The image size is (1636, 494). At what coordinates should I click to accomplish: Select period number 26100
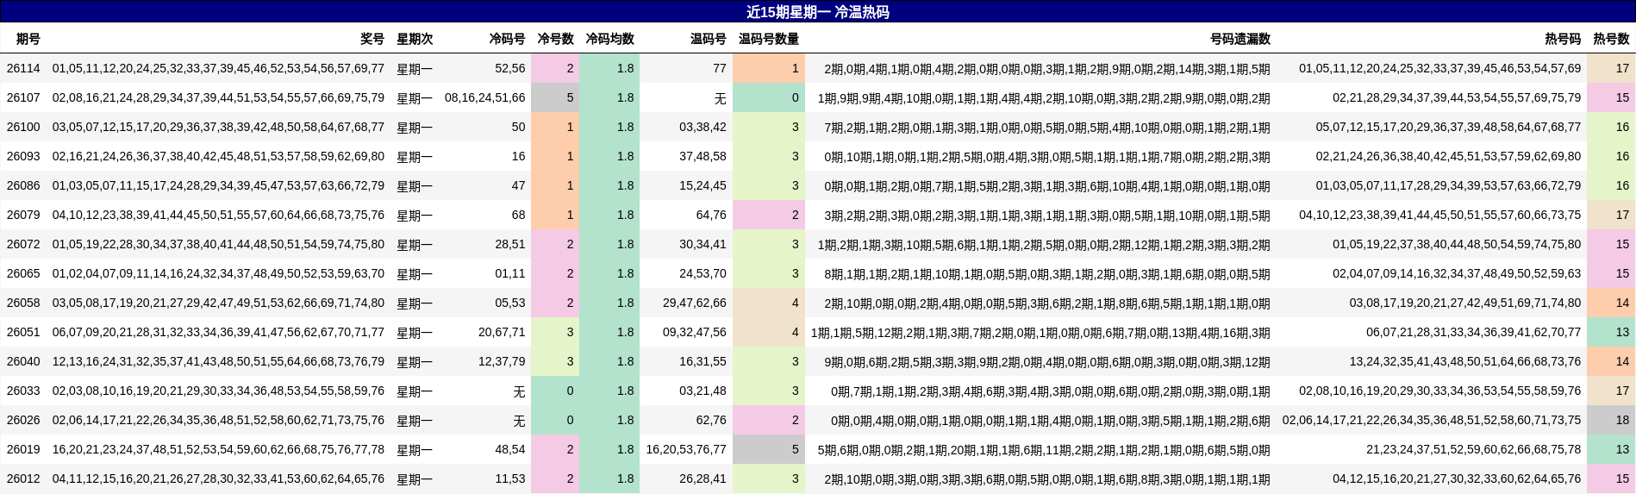(x=23, y=127)
